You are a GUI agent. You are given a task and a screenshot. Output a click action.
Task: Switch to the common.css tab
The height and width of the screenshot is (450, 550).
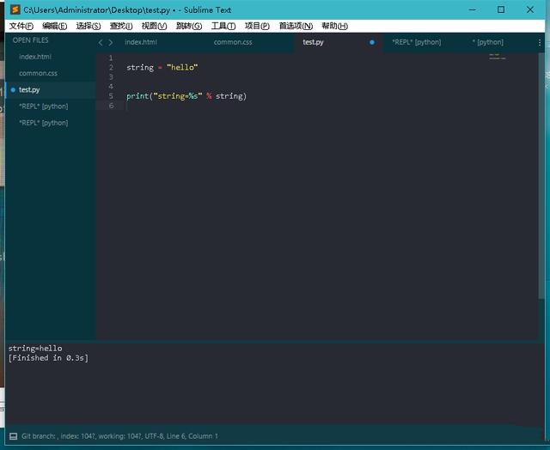pyautogui.click(x=233, y=42)
